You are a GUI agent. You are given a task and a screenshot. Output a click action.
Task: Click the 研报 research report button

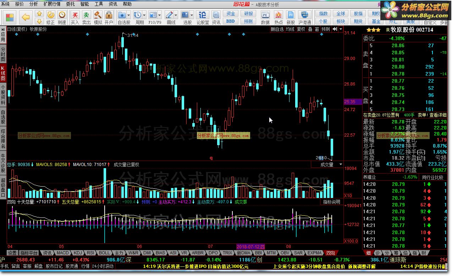[x=248, y=13]
